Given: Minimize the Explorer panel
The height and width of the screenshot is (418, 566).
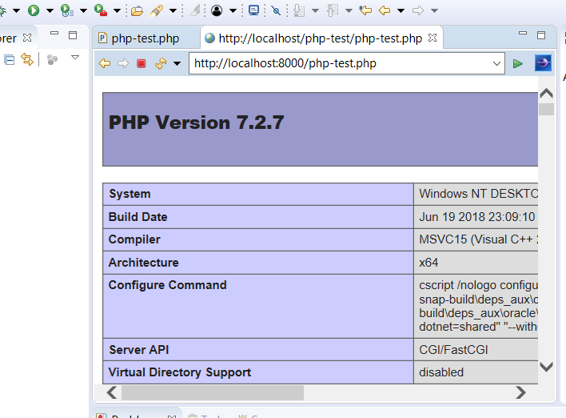Looking at the screenshot, I should click(54, 34).
